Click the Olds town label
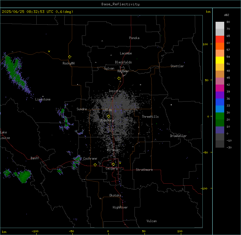This screenshot has height=235, width=241. pos(108,110)
